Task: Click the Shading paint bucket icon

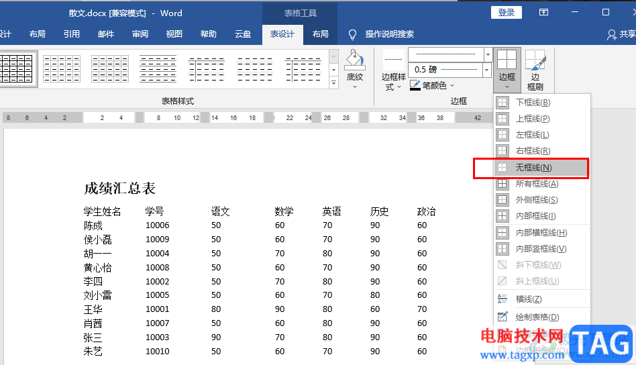Action: point(354,60)
